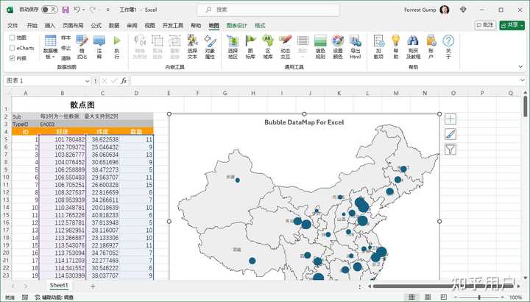Click the vertical scrollbar thumb
This screenshot has width=530, height=302.
(x=526, y=106)
